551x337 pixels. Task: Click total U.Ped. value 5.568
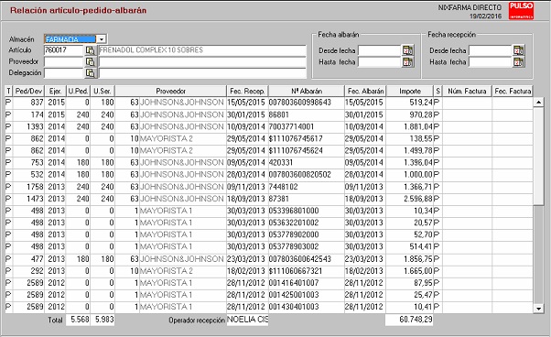tap(78, 320)
